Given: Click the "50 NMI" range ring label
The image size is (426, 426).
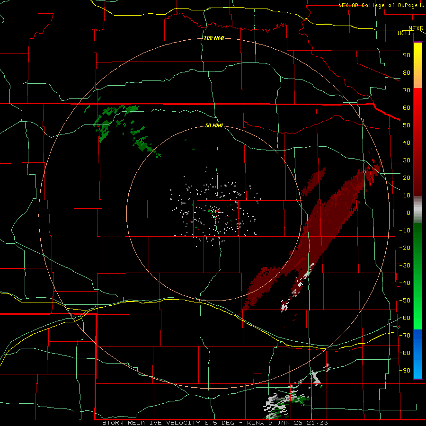Looking at the screenshot, I should coord(214,125).
